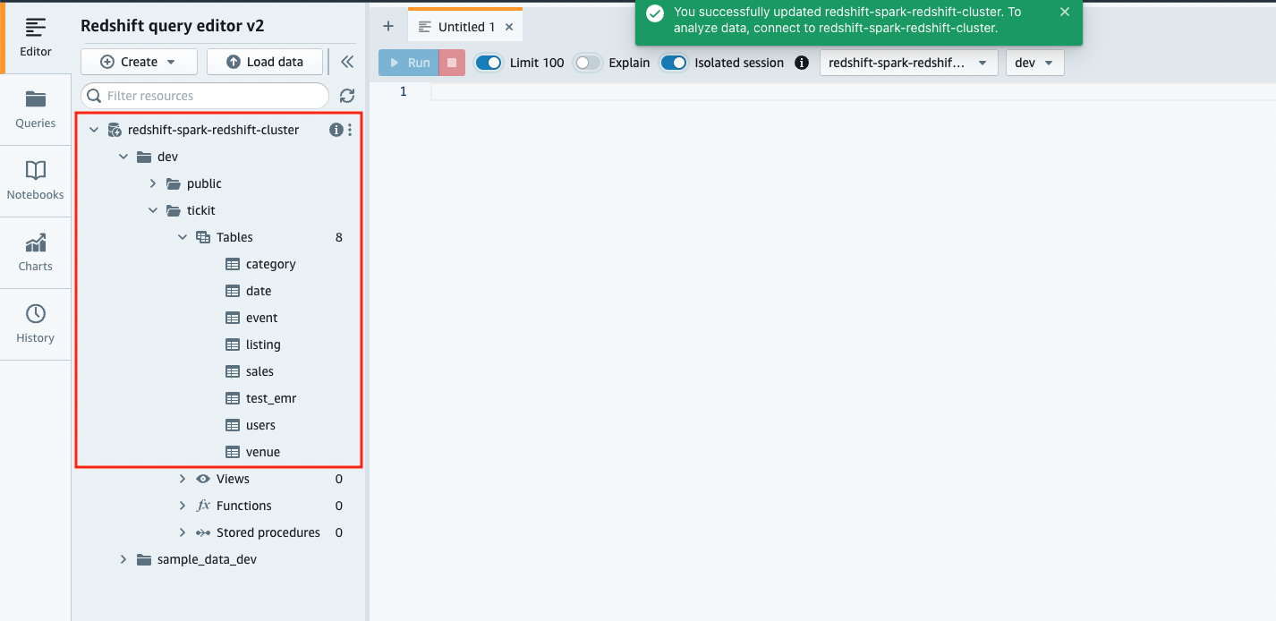Click the users table icon
The image size is (1276, 621).
pyautogui.click(x=233, y=425)
